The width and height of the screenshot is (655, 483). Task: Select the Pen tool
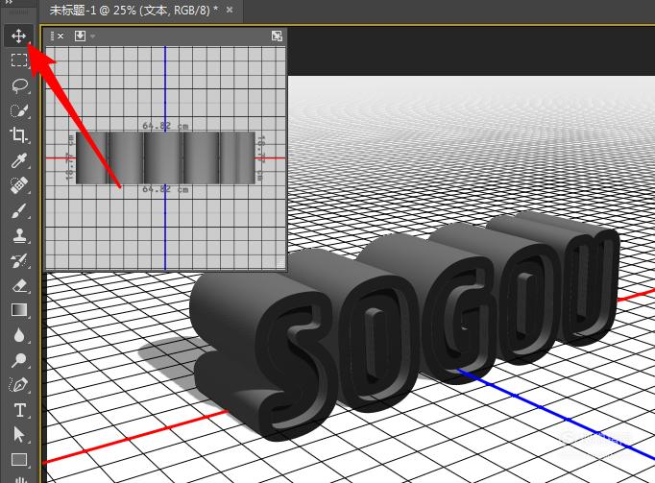(19, 385)
